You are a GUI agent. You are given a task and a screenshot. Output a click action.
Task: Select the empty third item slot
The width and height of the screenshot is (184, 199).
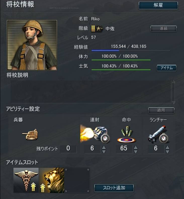click(x=77, y=180)
